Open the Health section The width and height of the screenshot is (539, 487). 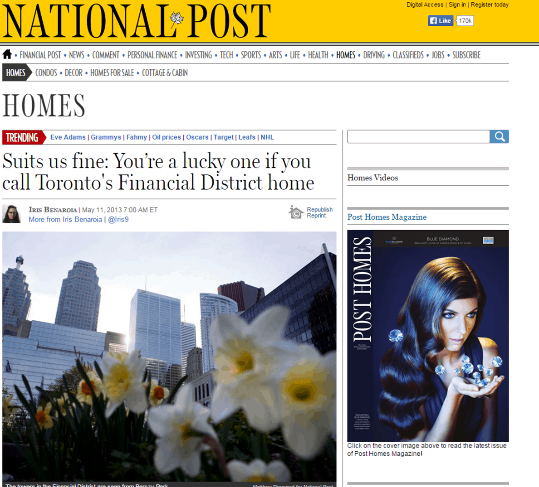pyautogui.click(x=318, y=55)
